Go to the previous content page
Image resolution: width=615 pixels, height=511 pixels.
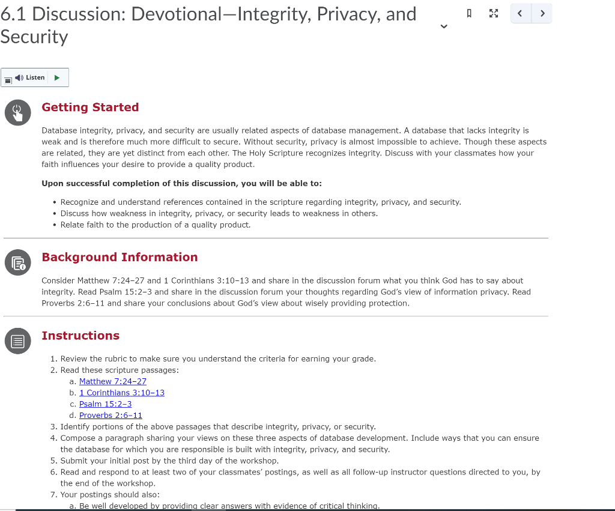click(521, 14)
